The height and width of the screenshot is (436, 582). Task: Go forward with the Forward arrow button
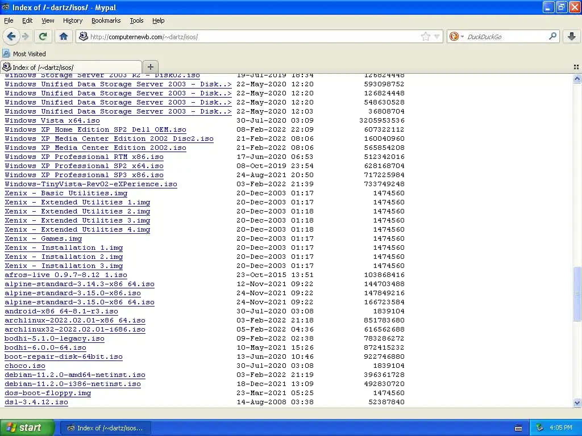point(25,36)
